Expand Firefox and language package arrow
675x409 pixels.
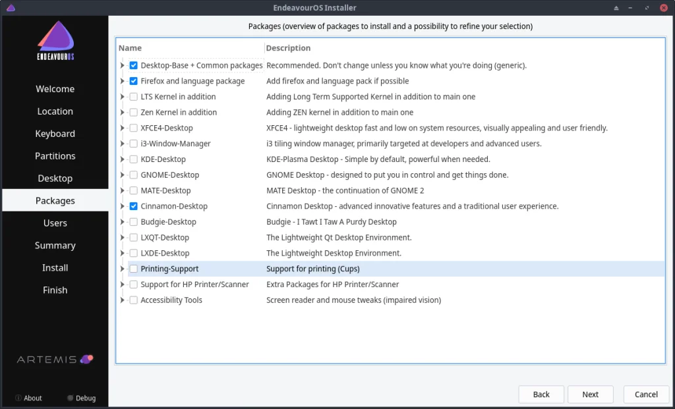pos(122,81)
